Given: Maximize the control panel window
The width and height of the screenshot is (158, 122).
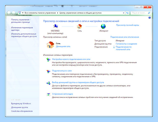Looking at the screenshot, I should (x=141, y=7).
